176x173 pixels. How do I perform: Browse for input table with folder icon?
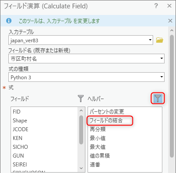[x=159, y=40]
